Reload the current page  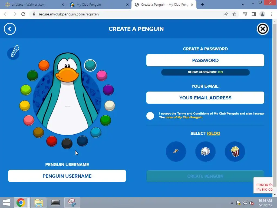pyautogui.click(x=23, y=14)
